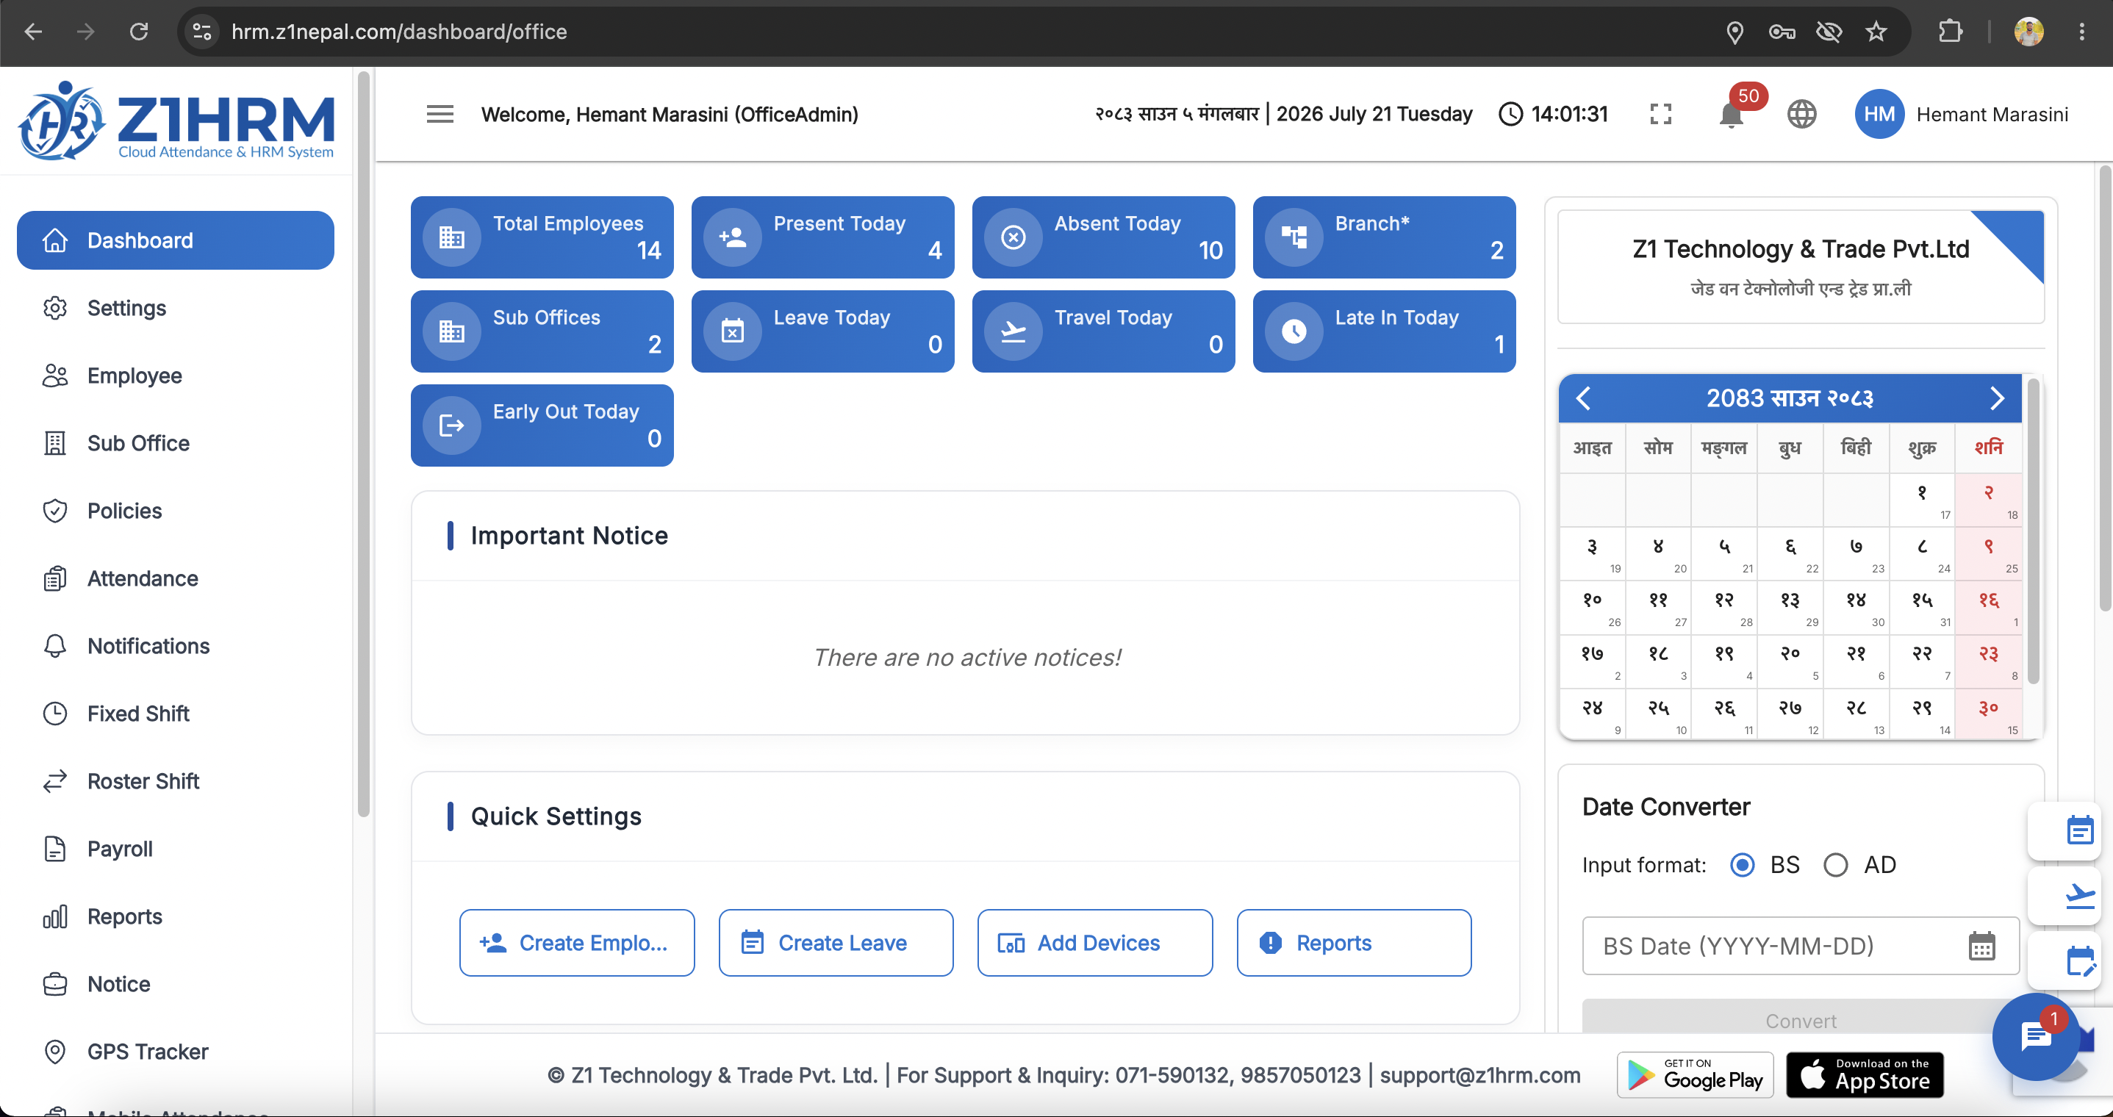This screenshot has width=2113, height=1117.
Task: Click Add Devices quick setting button
Action: tap(1095, 943)
